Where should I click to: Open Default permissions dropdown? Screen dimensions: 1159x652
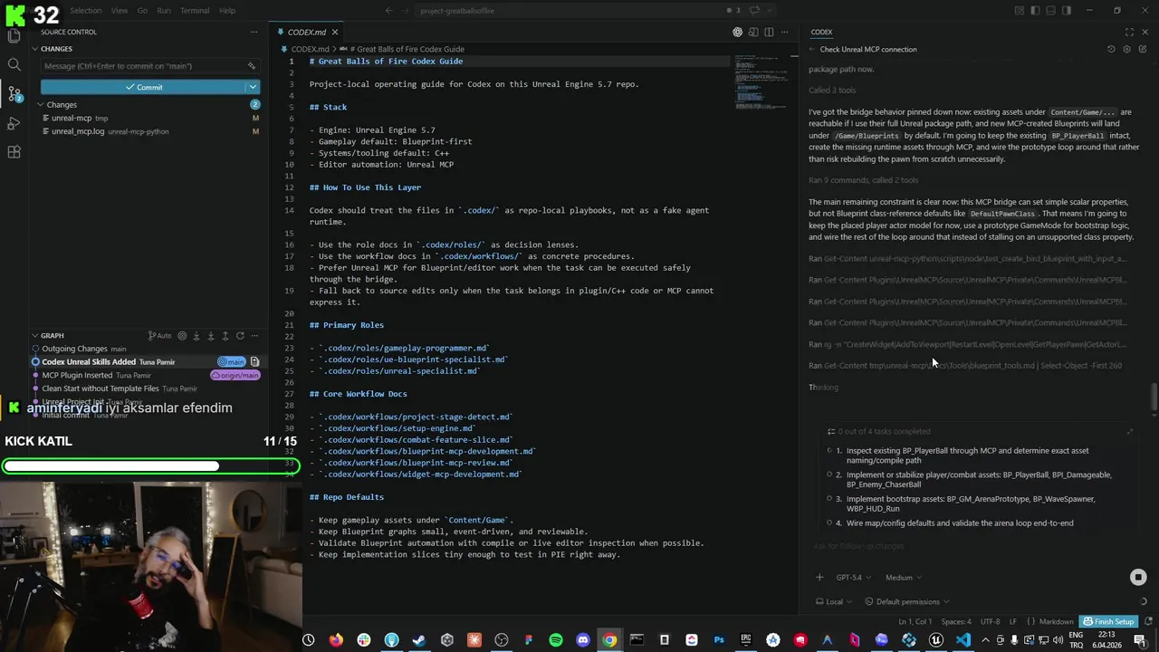(x=907, y=601)
